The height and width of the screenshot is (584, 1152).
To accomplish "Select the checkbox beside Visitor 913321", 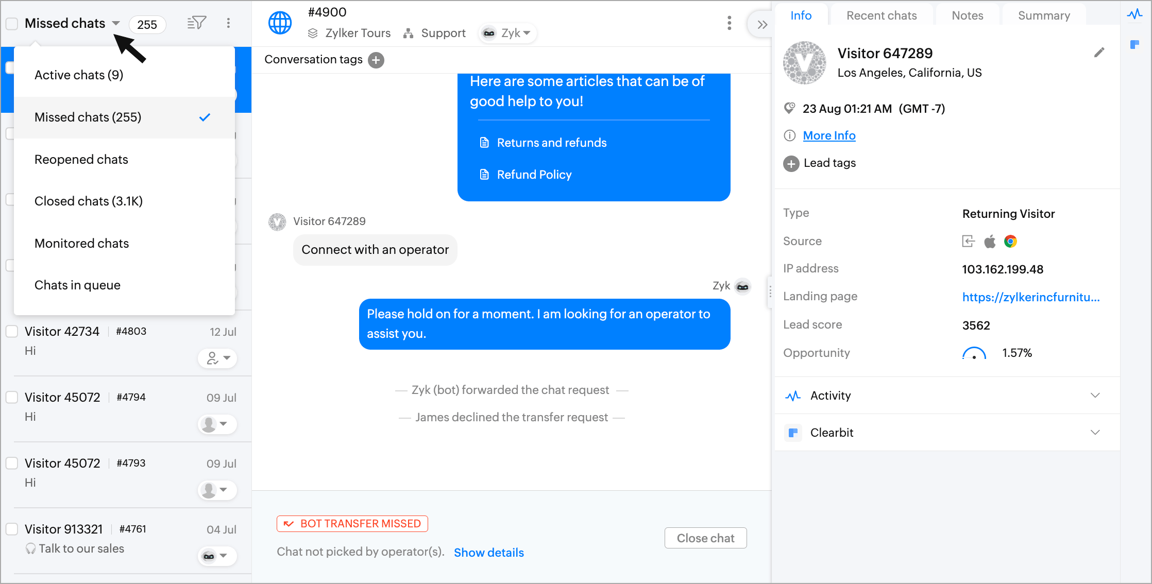I will (x=12, y=529).
